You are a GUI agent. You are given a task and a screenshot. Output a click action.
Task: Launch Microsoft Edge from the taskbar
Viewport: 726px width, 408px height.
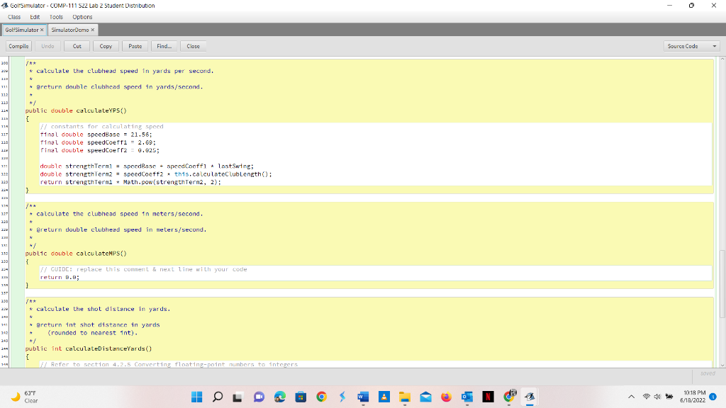[x=279, y=397]
